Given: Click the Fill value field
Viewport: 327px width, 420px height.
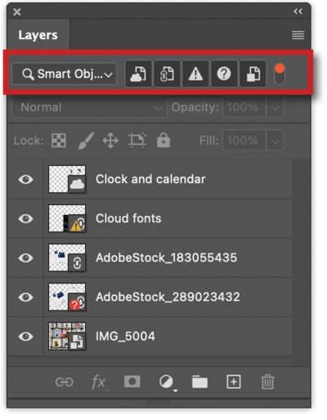Looking at the screenshot, I should pos(244,141).
